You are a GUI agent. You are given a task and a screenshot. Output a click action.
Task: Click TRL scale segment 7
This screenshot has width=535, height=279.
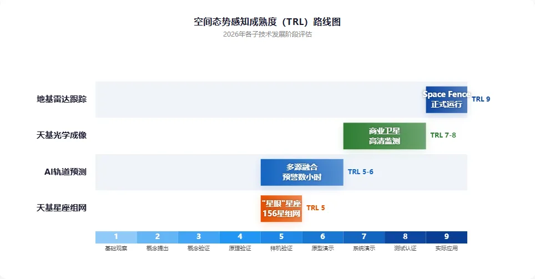point(364,237)
